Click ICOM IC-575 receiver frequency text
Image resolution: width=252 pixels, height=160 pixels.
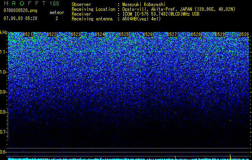point(161,14)
